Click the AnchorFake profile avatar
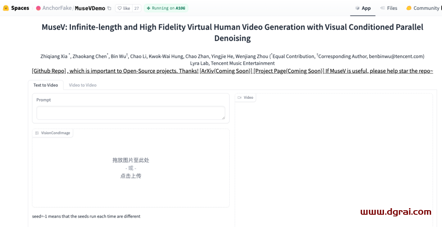Screen dimensions: 442x227 pos(38,8)
